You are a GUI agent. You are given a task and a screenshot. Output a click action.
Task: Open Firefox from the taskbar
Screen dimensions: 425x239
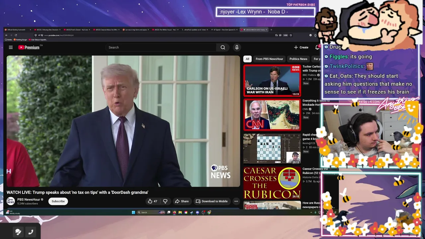tap(174, 212)
